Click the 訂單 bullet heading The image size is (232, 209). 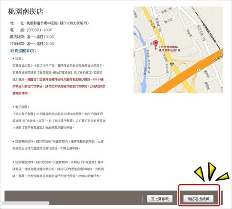click(19, 59)
